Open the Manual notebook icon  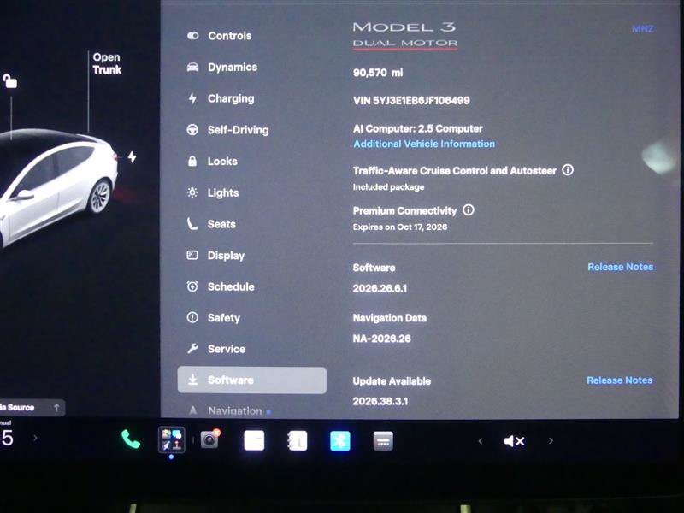298,441
